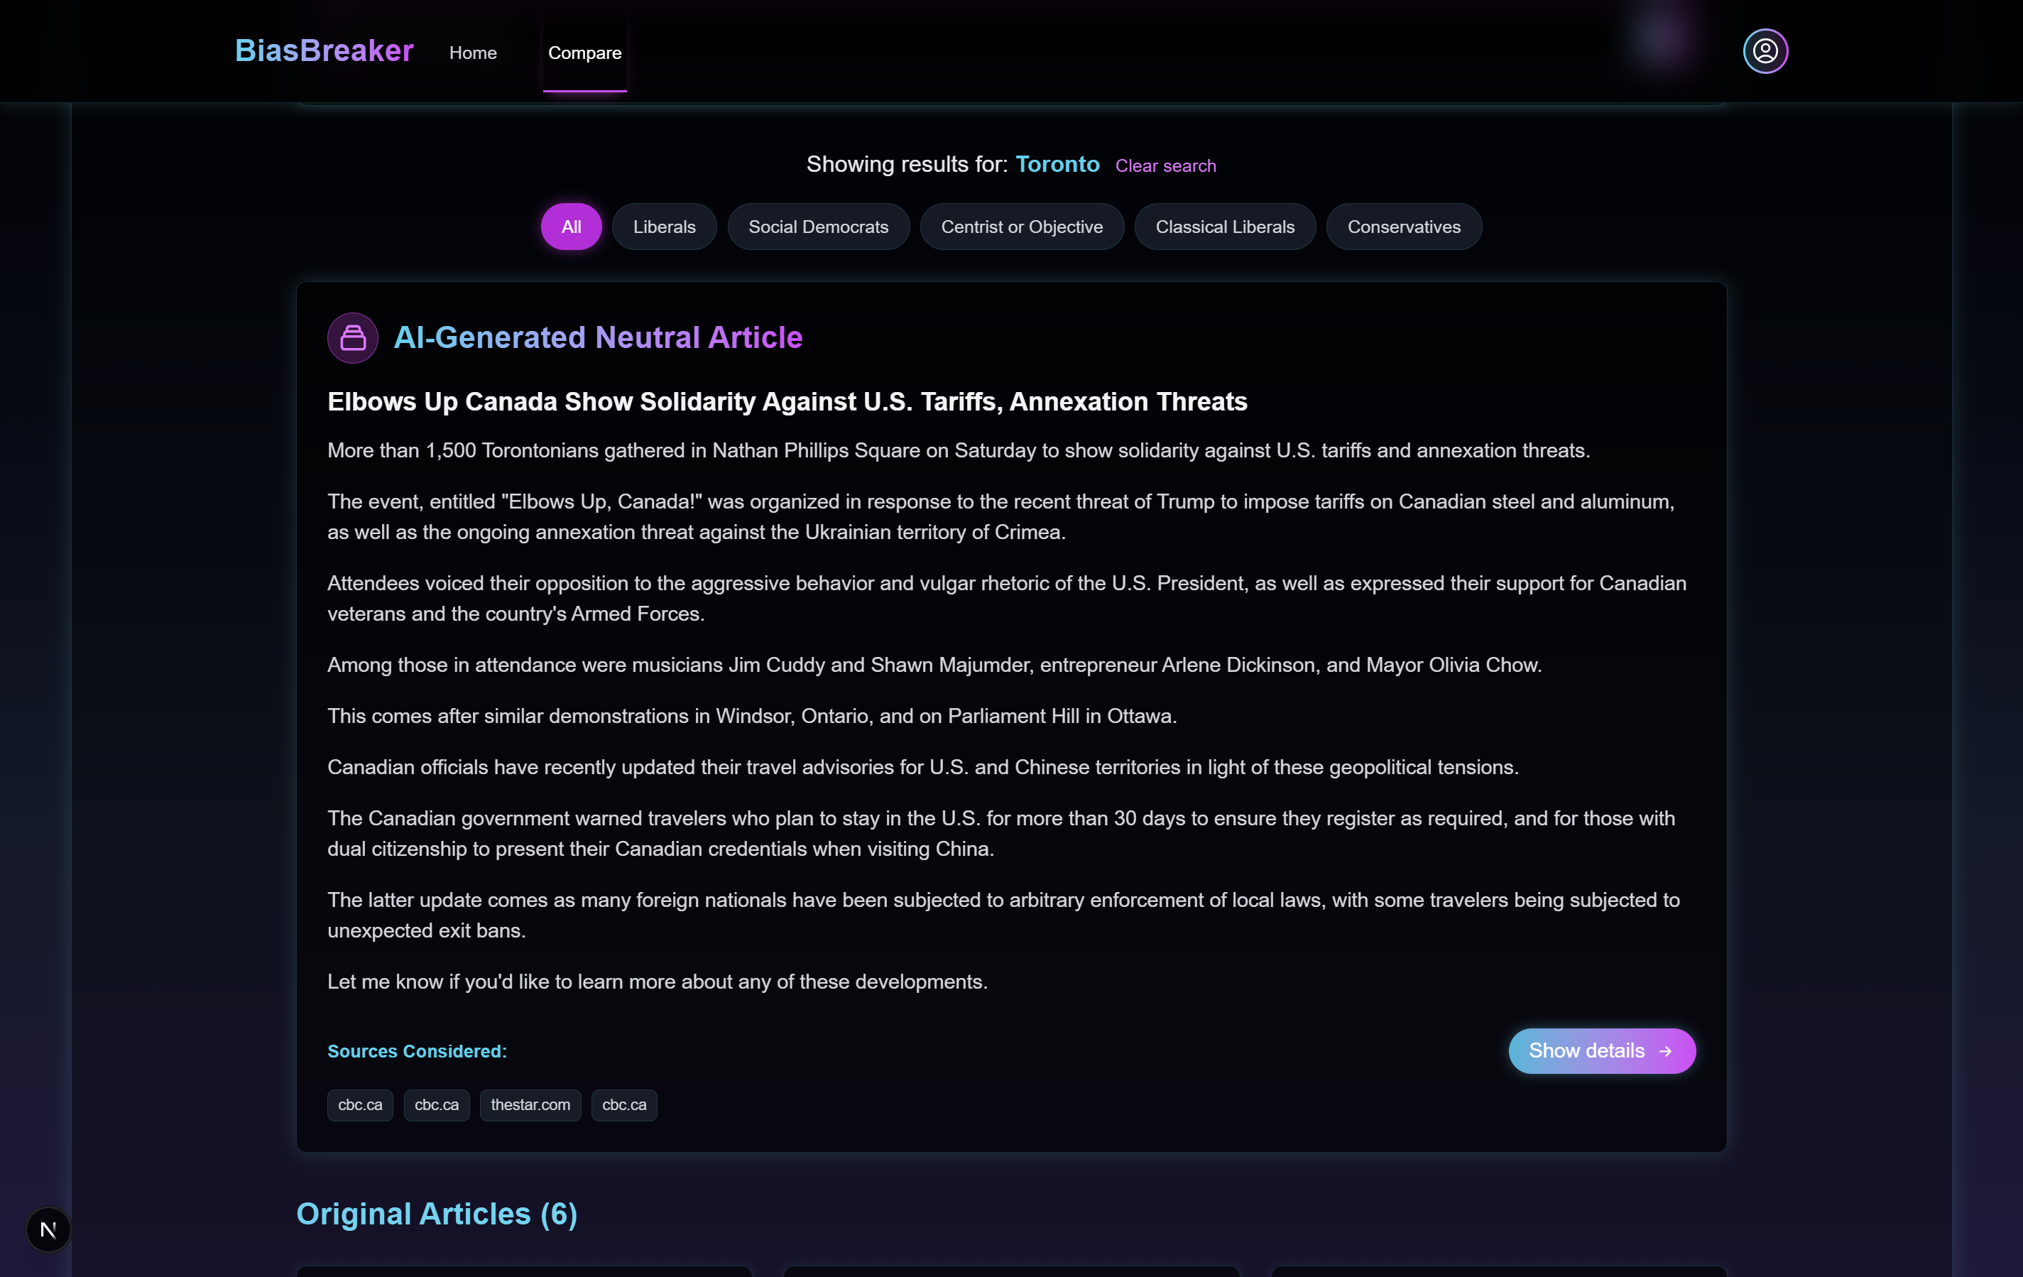
Task: Filter by Liberals
Action: tap(664, 227)
